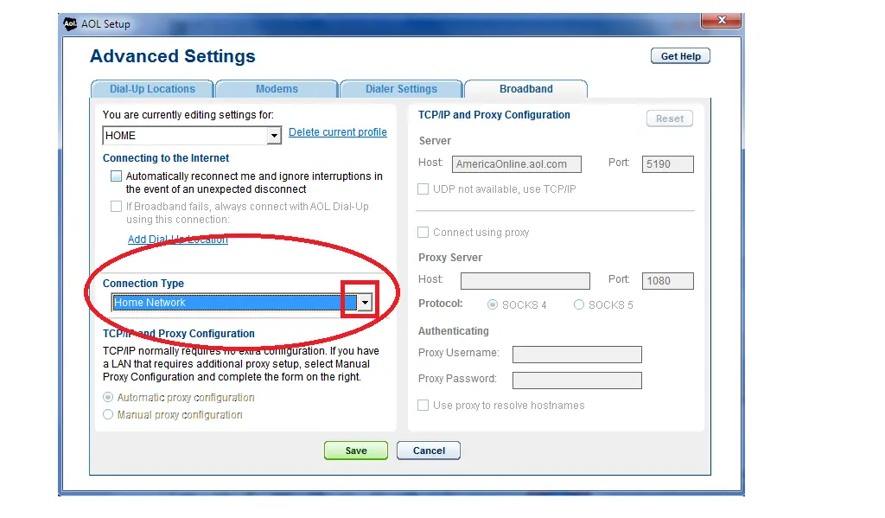Select Automatic proxy configuration radio
The image size is (885, 518).
point(108,397)
